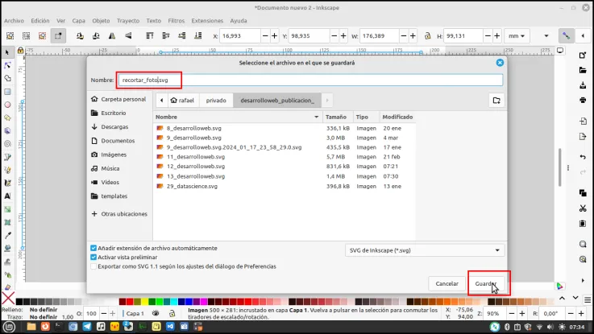
Task: Pick the red color swatch in palette
Action: (x=130, y=302)
